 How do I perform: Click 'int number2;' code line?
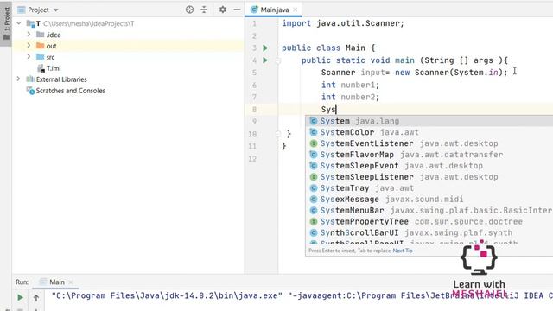pos(350,97)
